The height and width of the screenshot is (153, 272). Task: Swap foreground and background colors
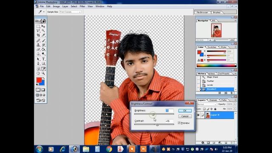pyautogui.click(x=43, y=78)
